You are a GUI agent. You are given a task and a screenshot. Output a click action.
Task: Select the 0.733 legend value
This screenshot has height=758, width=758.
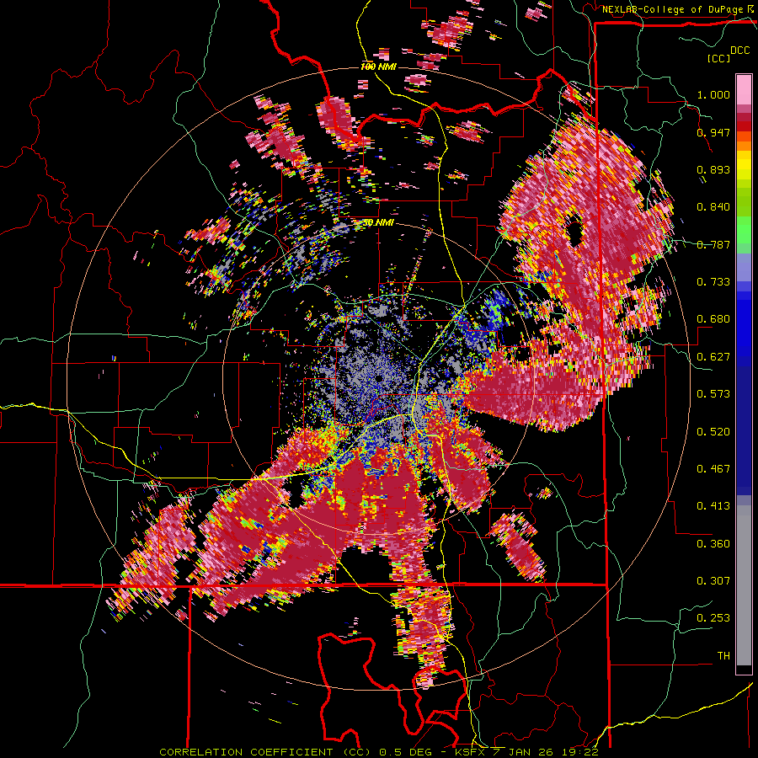[713, 282]
